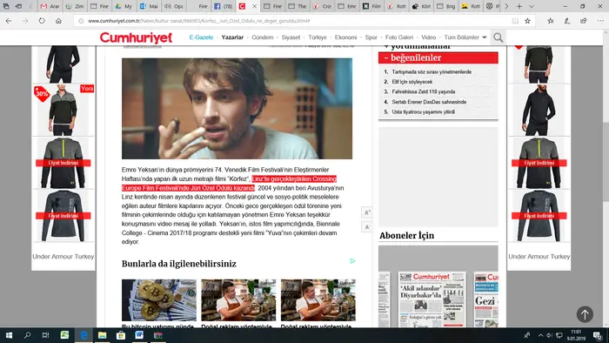This screenshot has height=343, width=609.
Task: Open the Favorites hub icon
Action: pos(551,21)
